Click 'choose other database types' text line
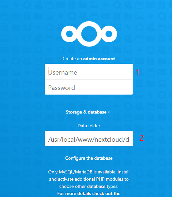The image size is (172, 197). coord(89,186)
